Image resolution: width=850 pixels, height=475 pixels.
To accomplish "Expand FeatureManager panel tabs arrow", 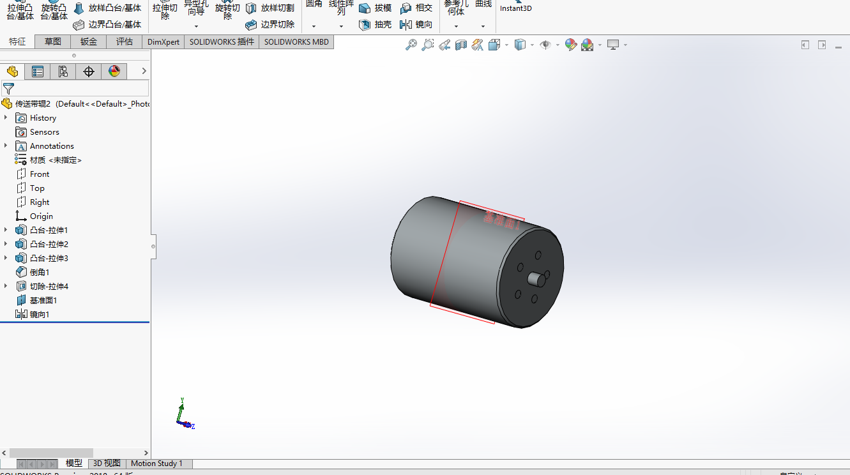I will [x=144, y=71].
